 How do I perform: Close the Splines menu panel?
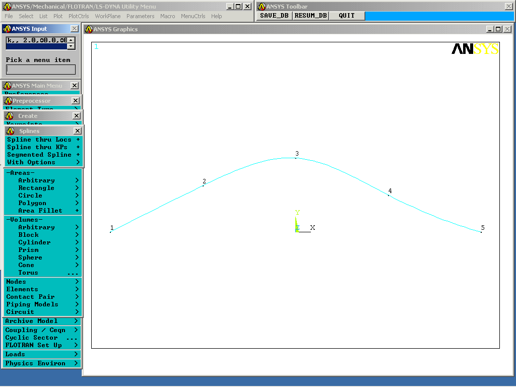pos(77,131)
